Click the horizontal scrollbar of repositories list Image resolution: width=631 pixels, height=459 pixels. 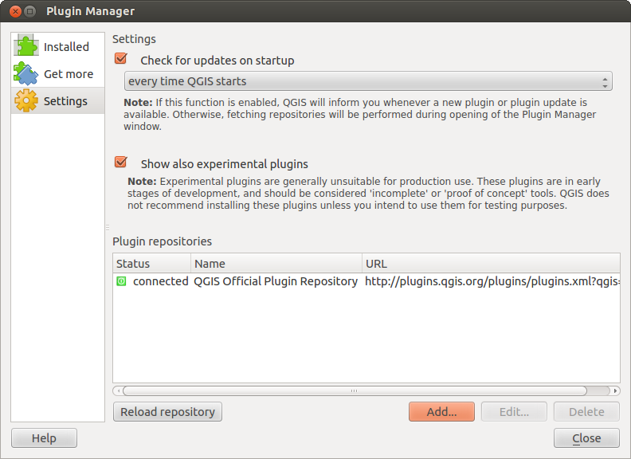355,391
